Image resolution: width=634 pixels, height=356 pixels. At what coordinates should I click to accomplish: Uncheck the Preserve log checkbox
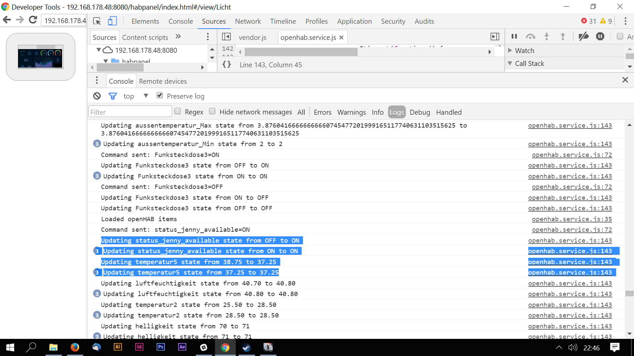(x=160, y=96)
